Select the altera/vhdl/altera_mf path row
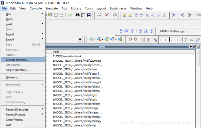The width and height of the screenshot is (201, 128). point(77,82)
